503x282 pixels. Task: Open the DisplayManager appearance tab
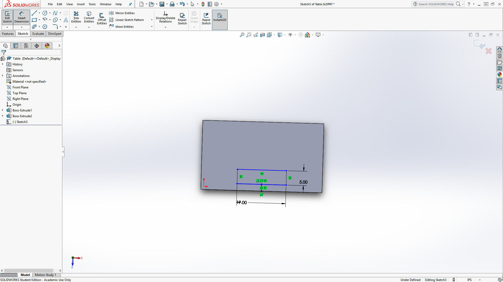[x=47, y=46]
